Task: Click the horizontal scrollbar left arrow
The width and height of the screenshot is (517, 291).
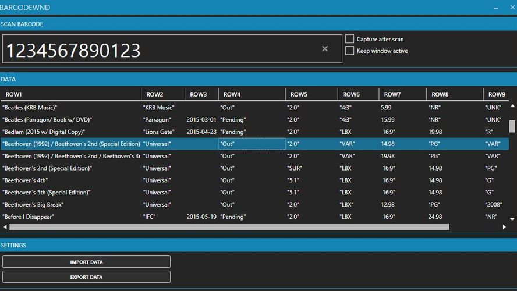Action: 4,227
